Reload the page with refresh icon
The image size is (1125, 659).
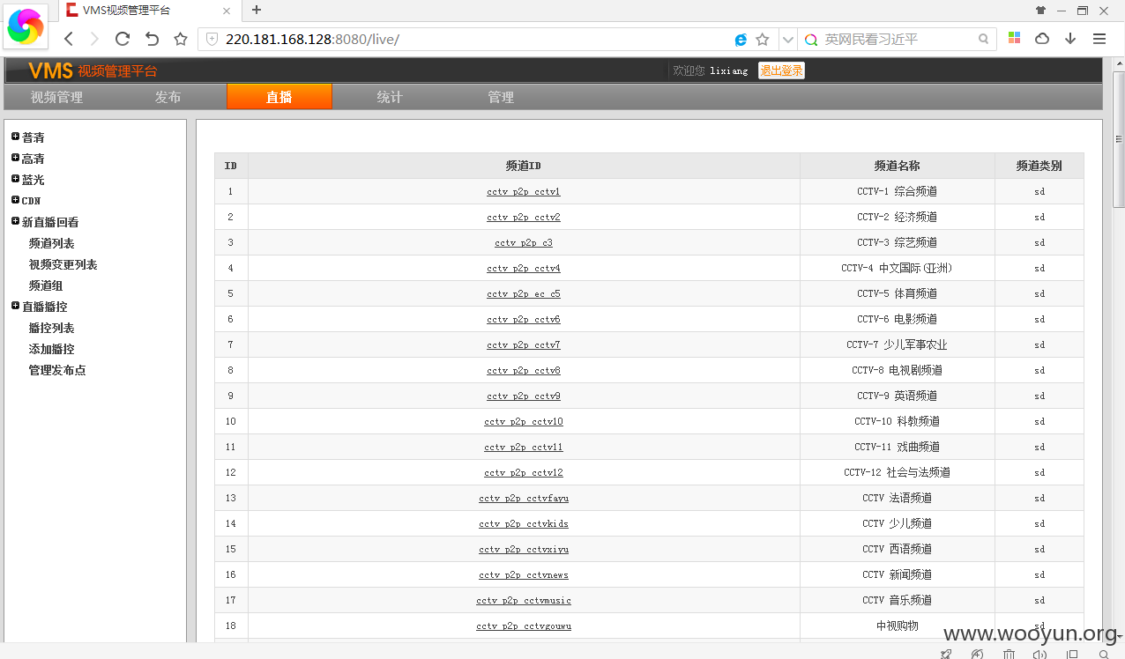[x=123, y=39]
